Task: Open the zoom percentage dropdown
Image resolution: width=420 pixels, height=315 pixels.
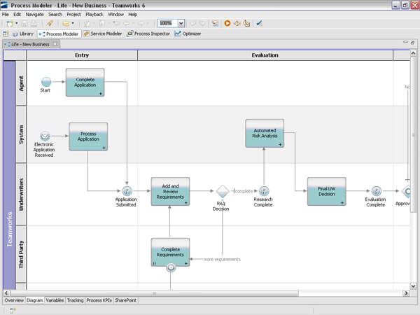Action: point(181,24)
